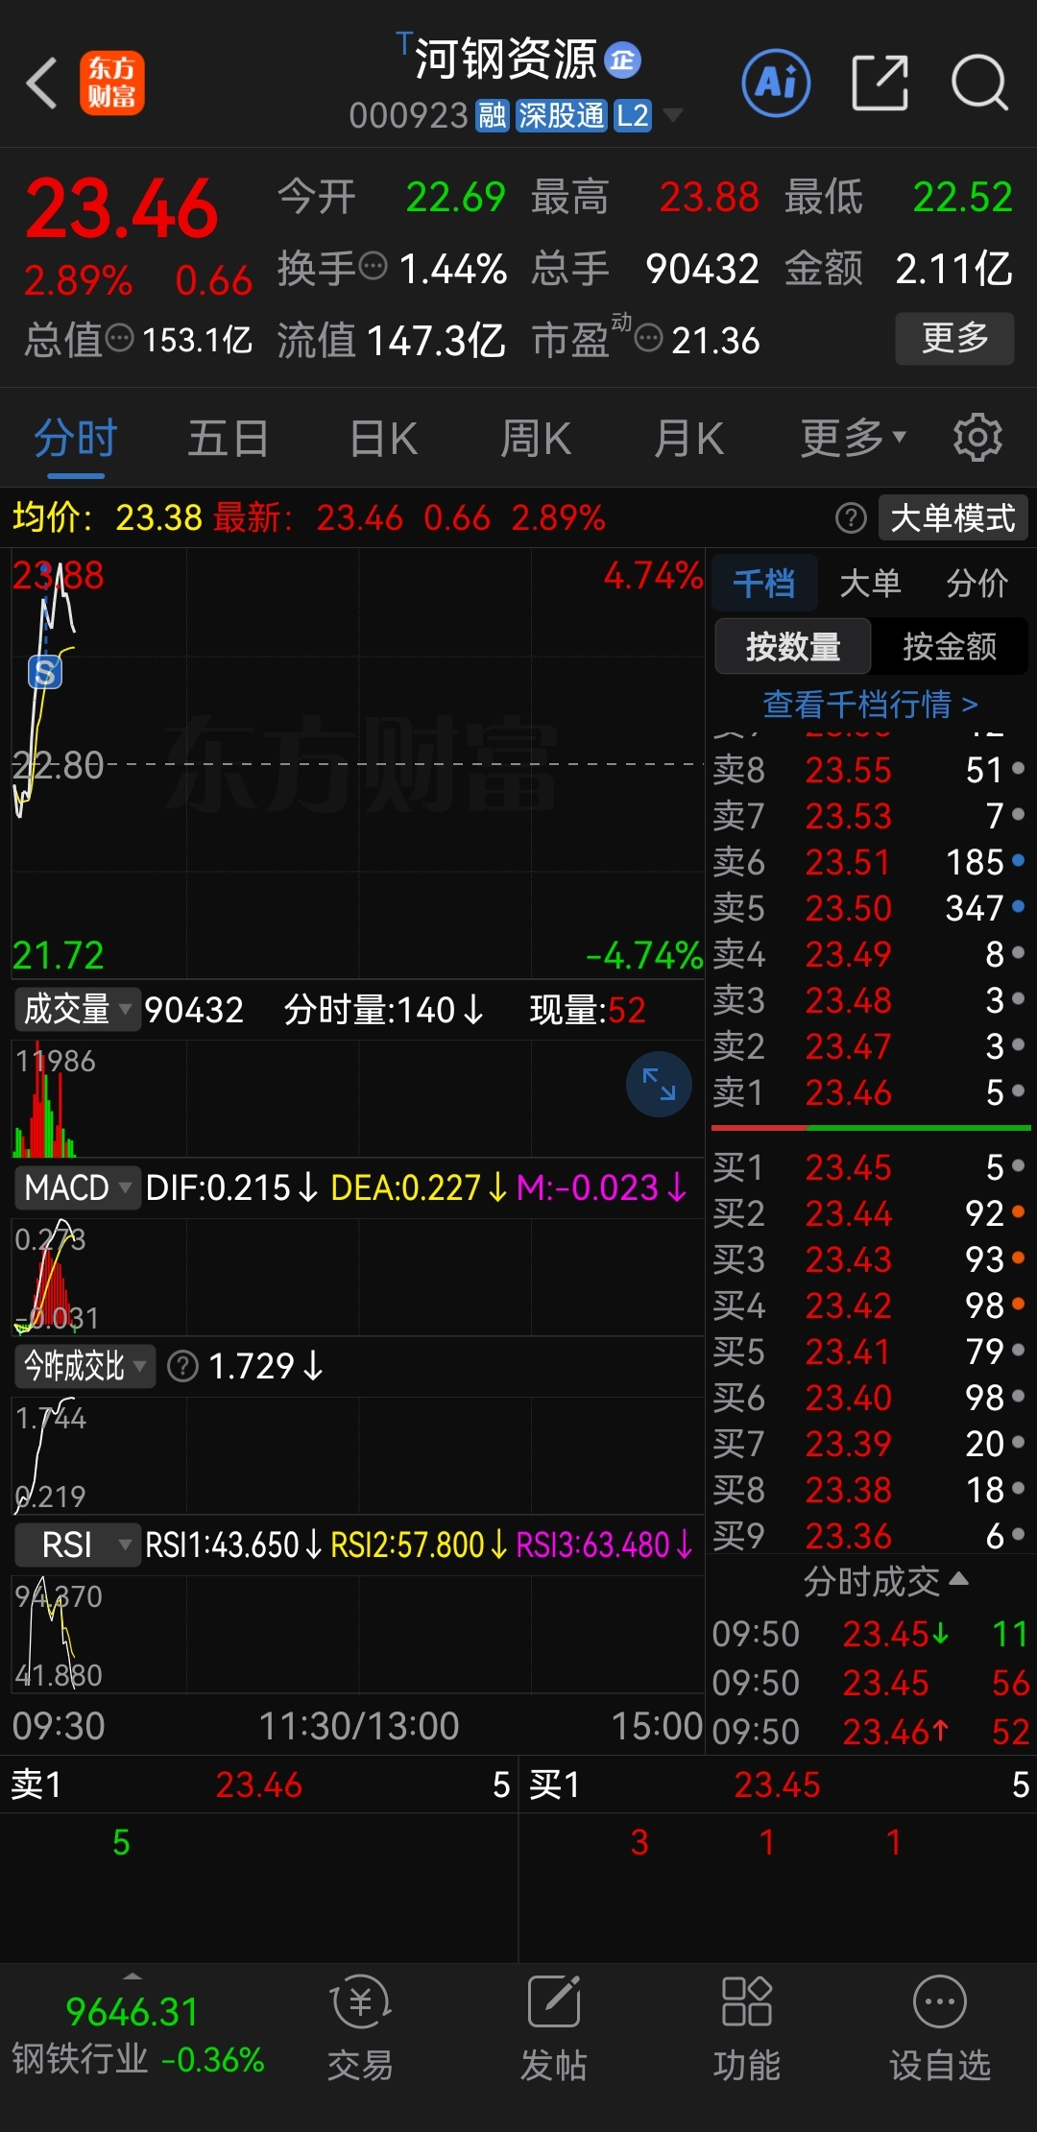Tap the dot next to 卖5 quantity 347
1037x2132 pixels.
pyautogui.click(x=1018, y=906)
